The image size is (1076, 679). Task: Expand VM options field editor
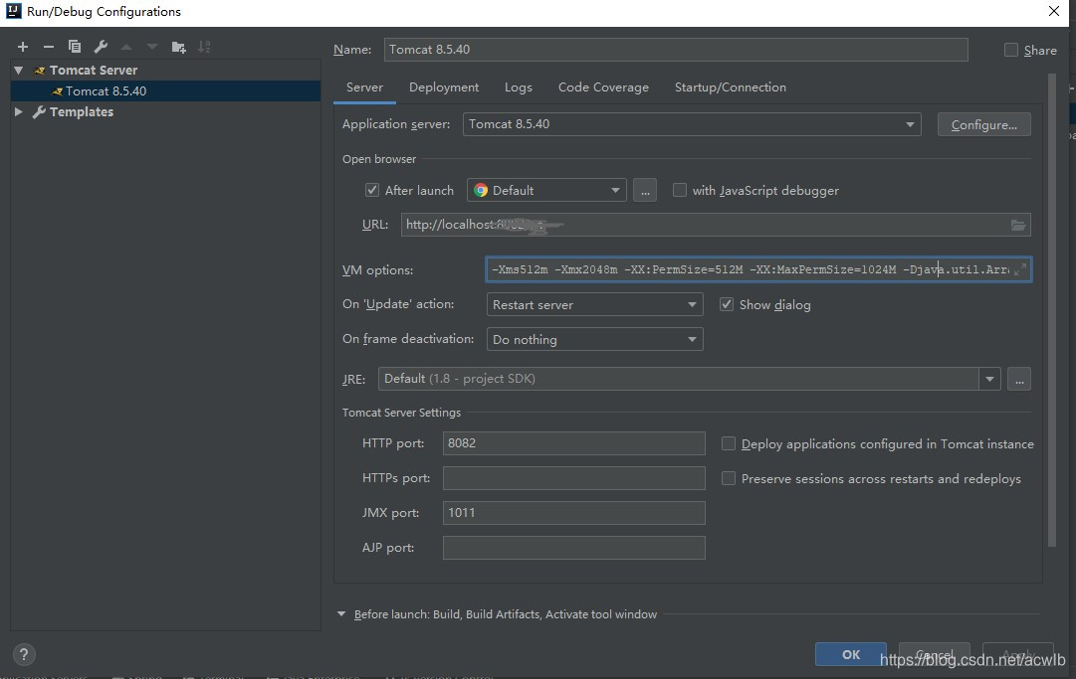click(1020, 269)
